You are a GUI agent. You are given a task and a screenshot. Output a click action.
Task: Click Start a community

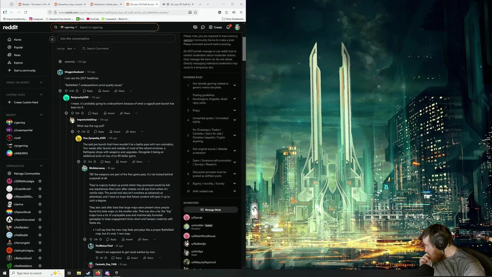tap(25, 70)
